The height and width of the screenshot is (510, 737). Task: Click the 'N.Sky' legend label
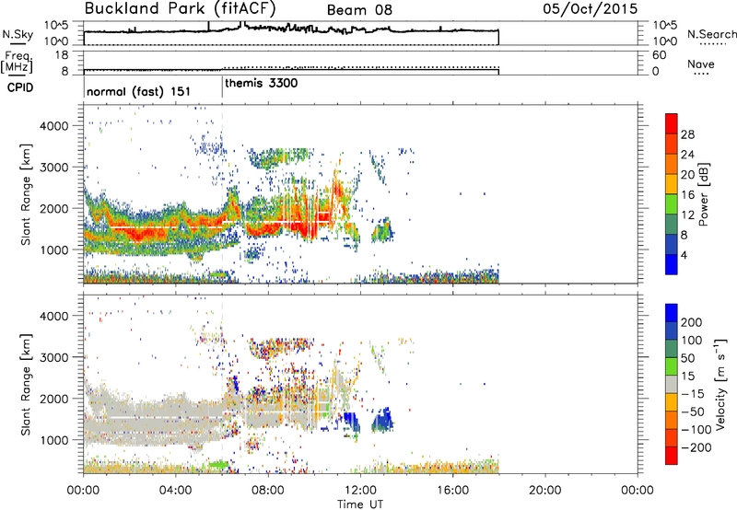coord(18,34)
